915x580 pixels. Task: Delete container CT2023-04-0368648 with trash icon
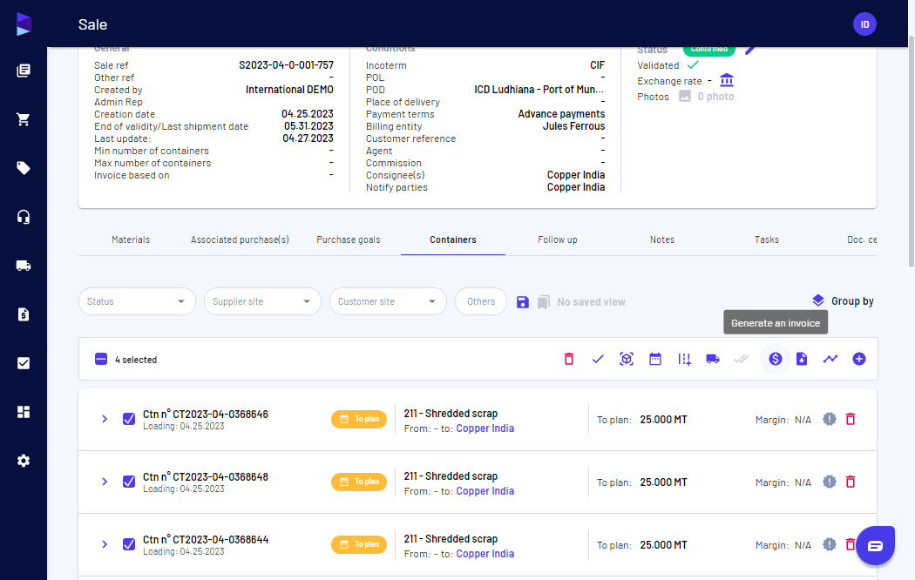click(x=851, y=482)
